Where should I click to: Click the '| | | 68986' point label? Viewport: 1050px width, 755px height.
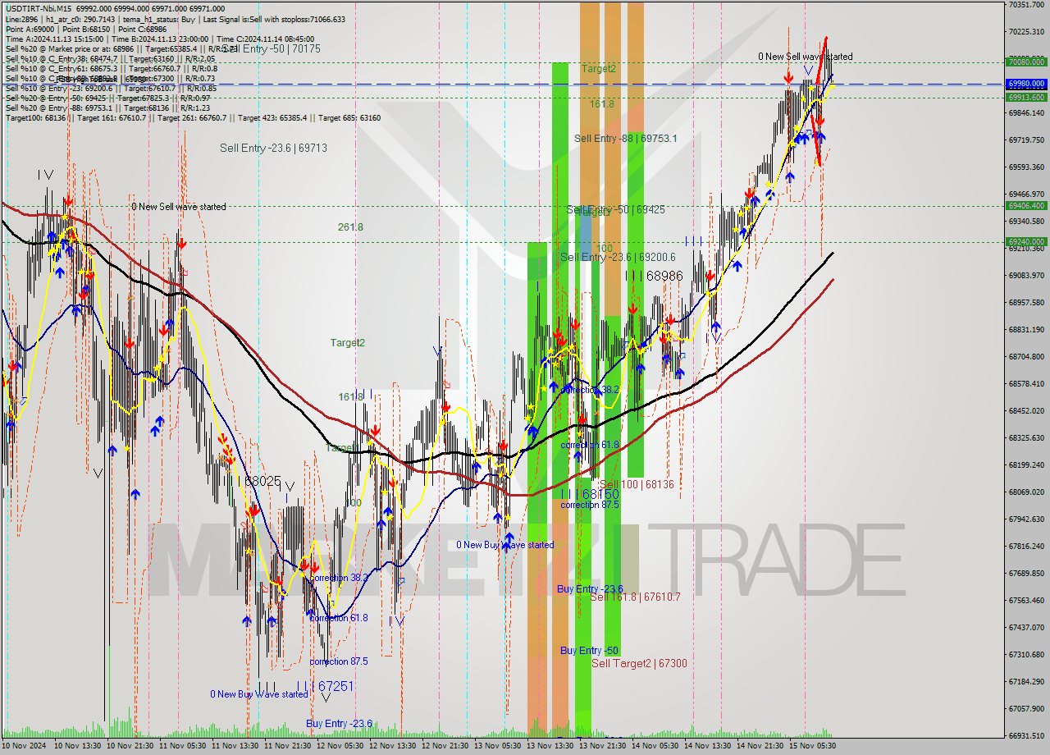coord(654,276)
